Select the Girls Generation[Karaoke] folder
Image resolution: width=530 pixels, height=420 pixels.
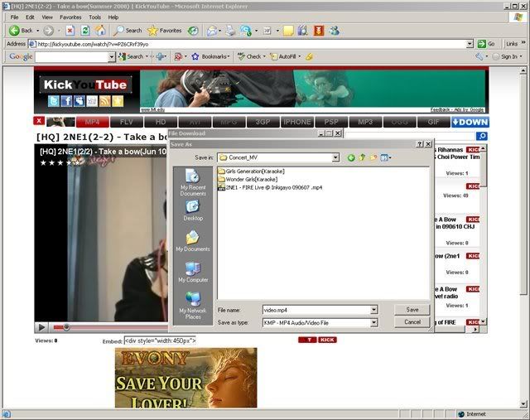point(252,171)
